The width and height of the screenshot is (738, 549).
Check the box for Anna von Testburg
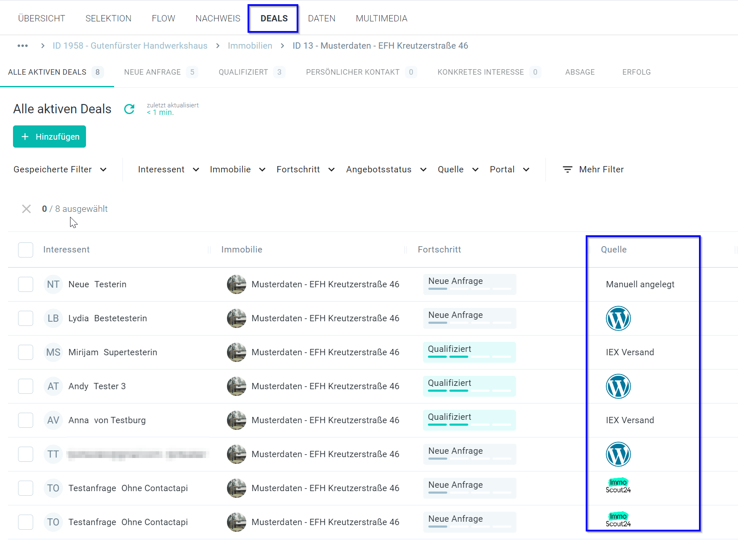point(26,420)
